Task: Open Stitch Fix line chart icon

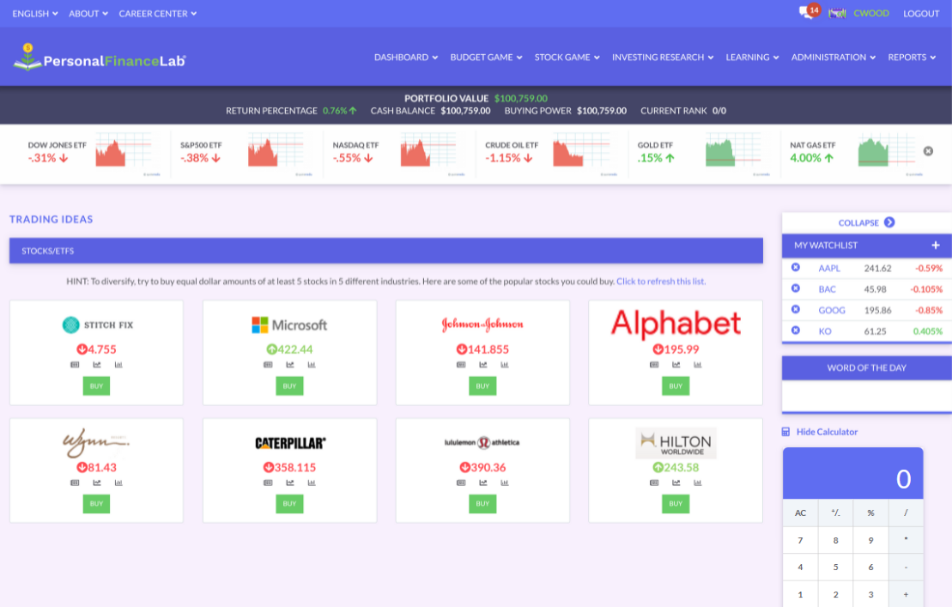Action: pyautogui.click(x=96, y=365)
